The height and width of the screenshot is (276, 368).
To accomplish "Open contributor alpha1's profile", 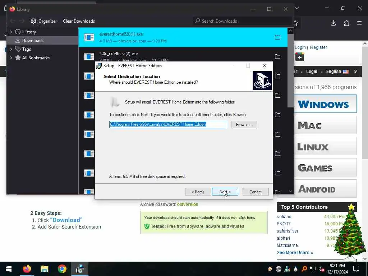I will pyautogui.click(x=284, y=238).
